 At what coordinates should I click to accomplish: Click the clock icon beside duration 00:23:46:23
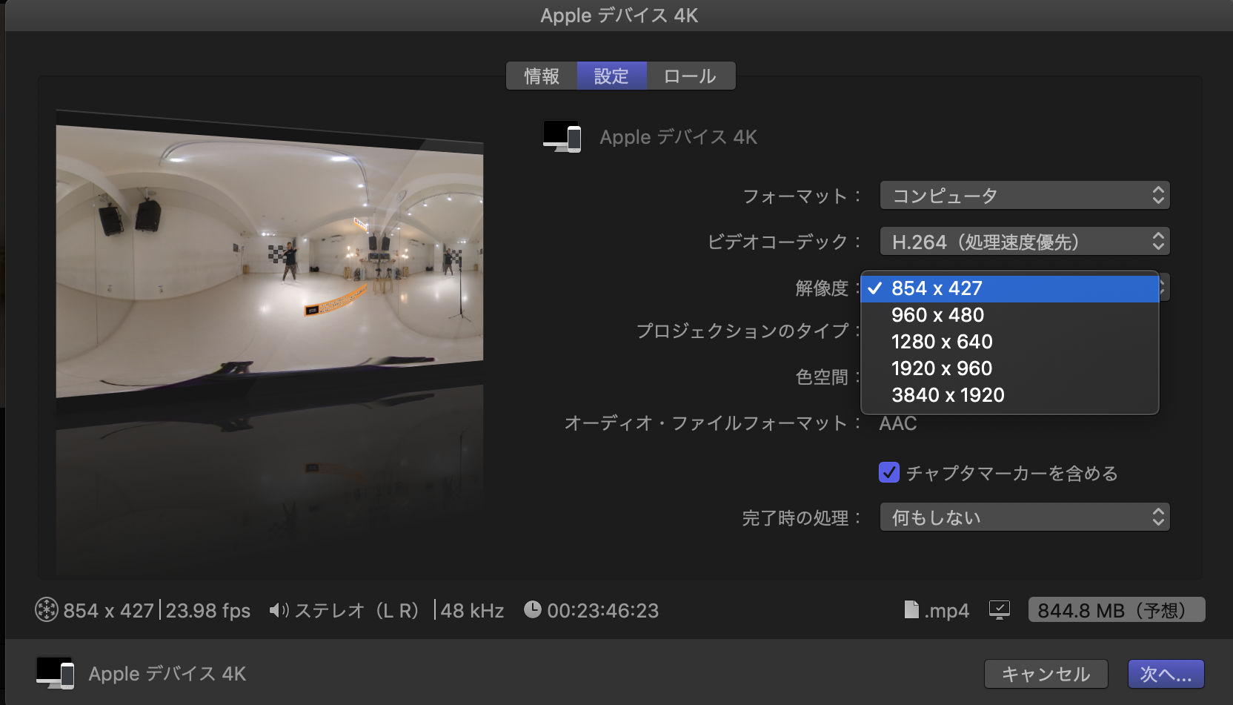pos(532,609)
